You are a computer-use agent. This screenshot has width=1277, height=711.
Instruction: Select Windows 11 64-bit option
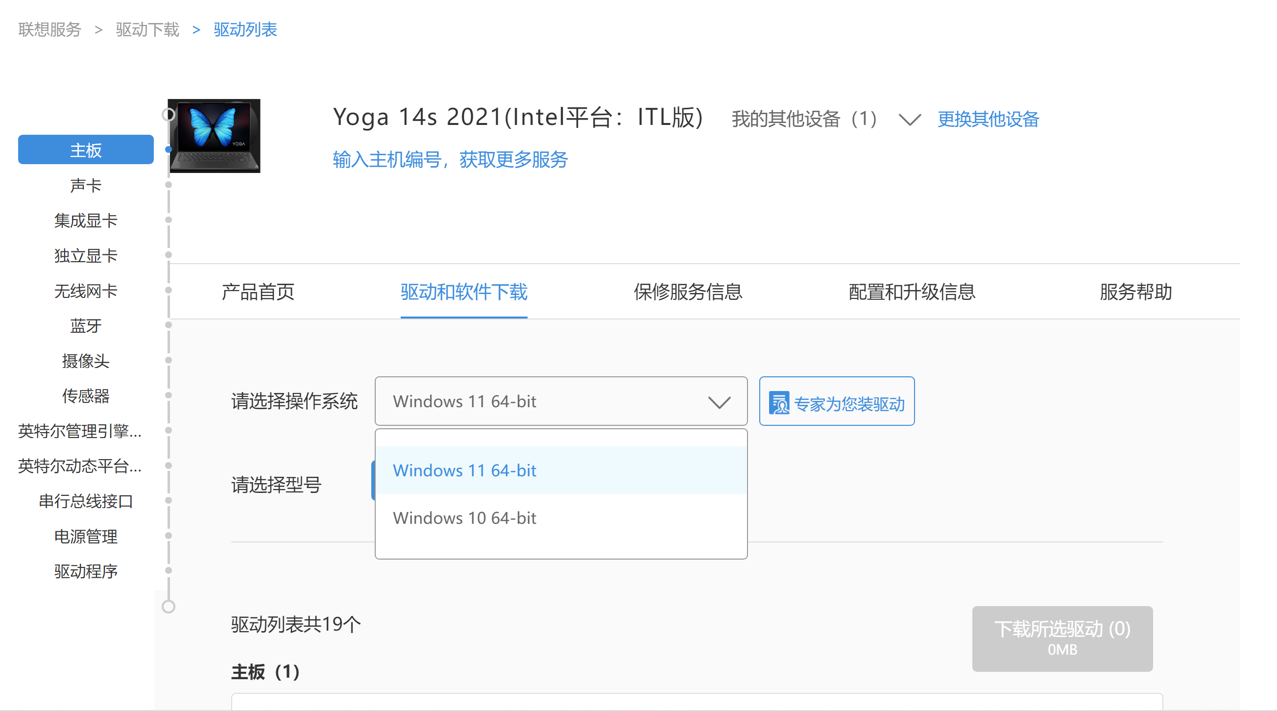click(x=561, y=470)
